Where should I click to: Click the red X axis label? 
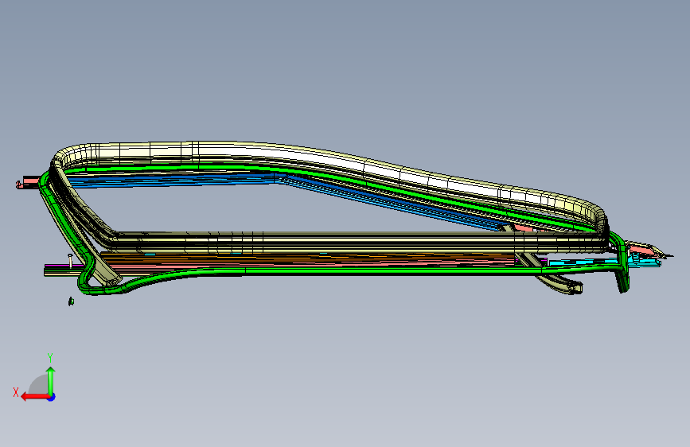(x=16, y=392)
